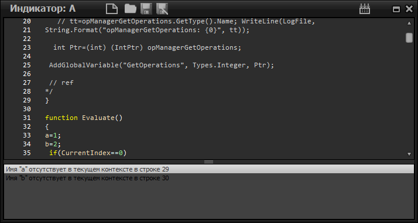The height and width of the screenshot is (223, 418).
Task: Click the compile/build icon in title bar
Action: tap(364, 9)
